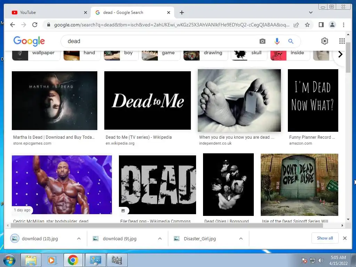Open Google apps grid

(342, 41)
